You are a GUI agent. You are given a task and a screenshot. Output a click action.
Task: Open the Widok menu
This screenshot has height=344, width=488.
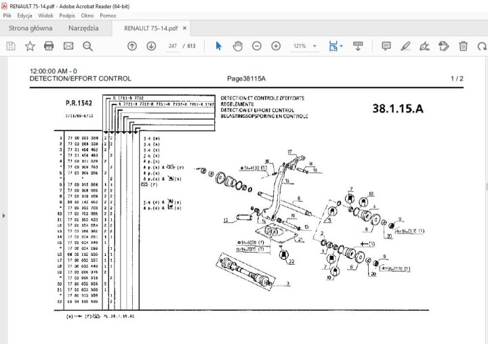[46, 15]
